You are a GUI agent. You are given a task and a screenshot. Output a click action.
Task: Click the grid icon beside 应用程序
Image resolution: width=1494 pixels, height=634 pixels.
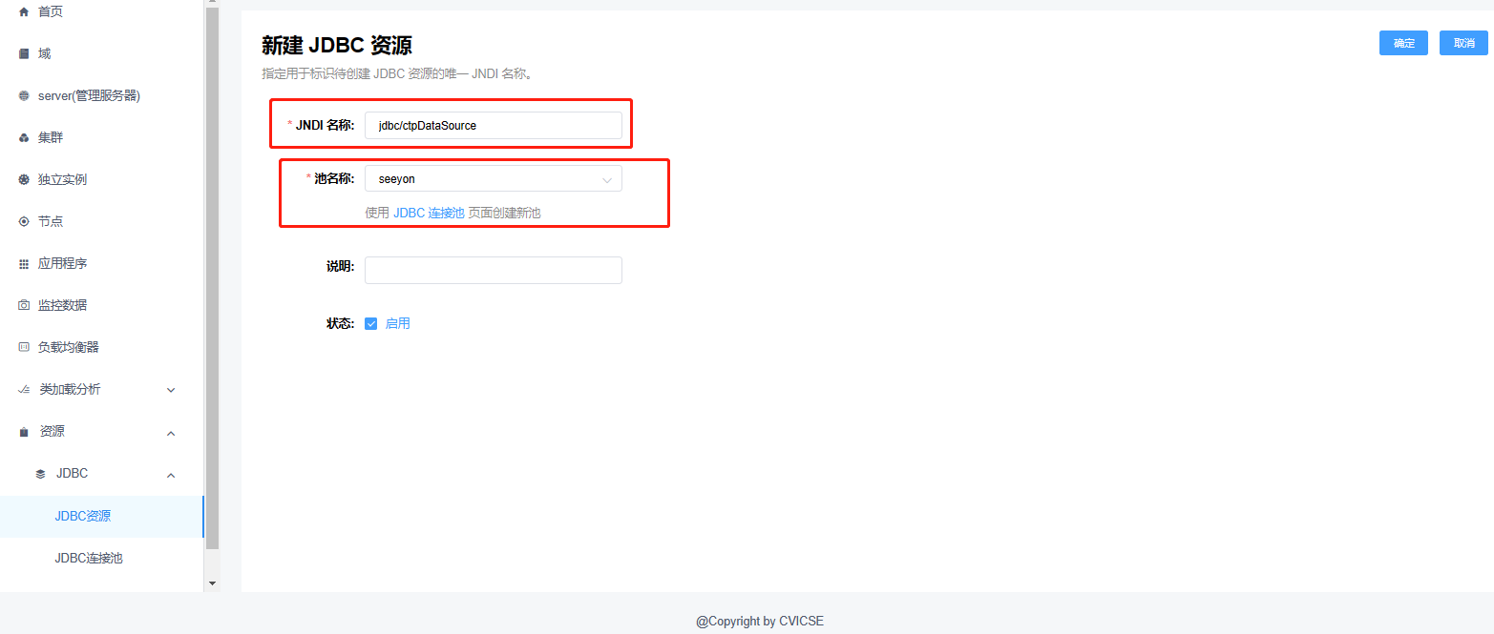(x=24, y=263)
